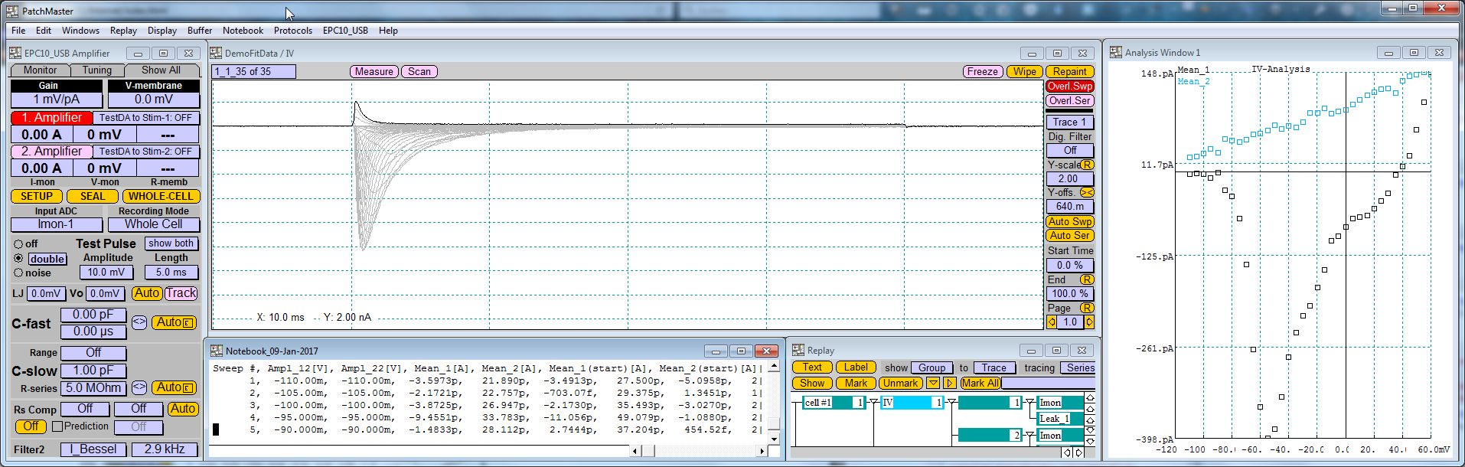Enable the Prediction checkbox
The width and height of the screenshot is (1465, 467).
57,426
